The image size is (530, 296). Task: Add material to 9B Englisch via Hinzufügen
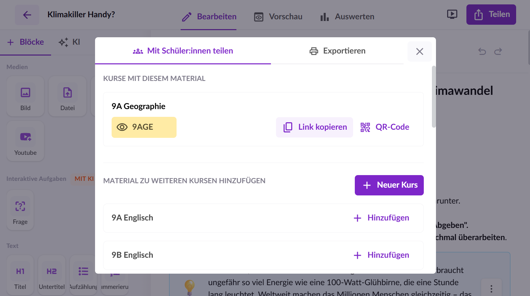tap(381, 255)
